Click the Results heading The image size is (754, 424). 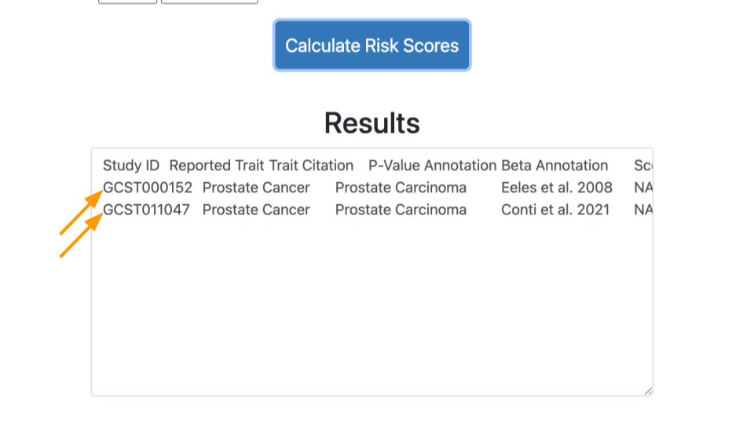click(372, 123)
